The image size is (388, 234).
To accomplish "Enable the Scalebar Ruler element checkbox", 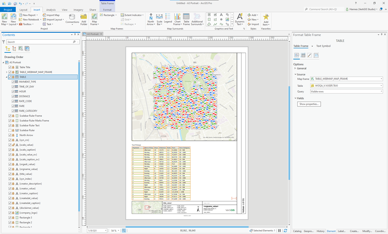I will [x=10, y=130].
